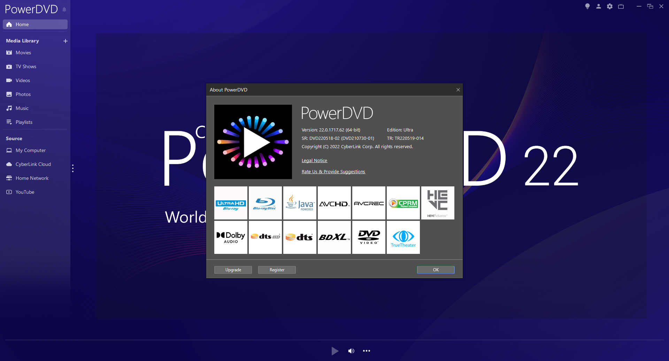669x361 pixels.
Task: Click the sidebar collapse handle dots
Action: click(x=73, y=168)
